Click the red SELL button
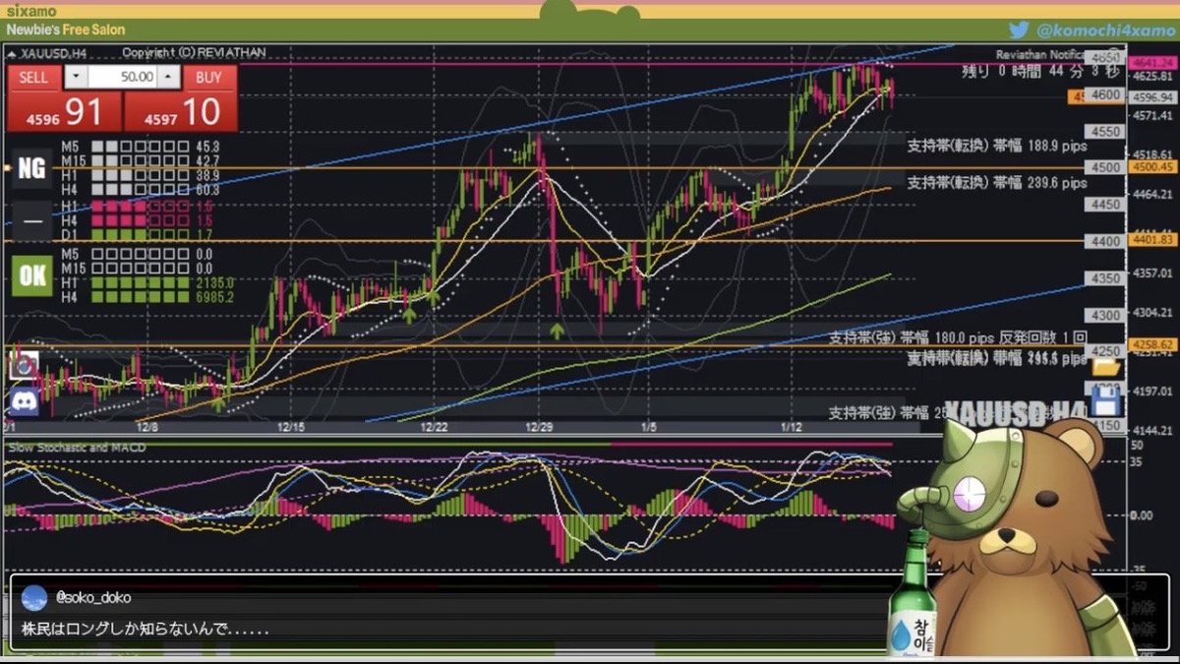The height and width of the screenshot is (664, 1180). pos(34,77)
